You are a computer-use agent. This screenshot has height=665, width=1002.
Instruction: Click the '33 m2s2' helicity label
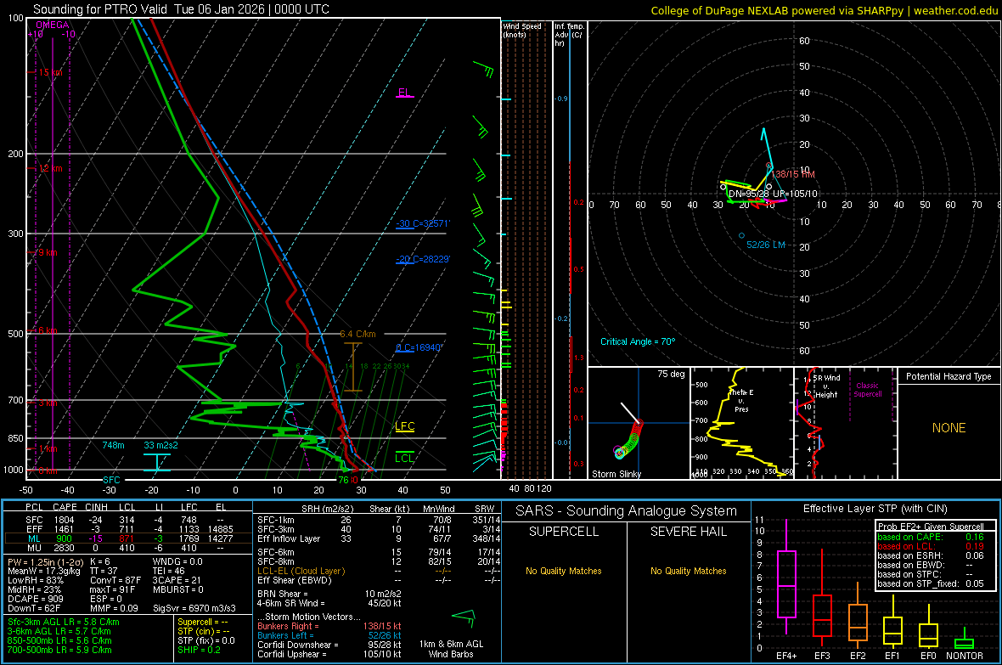pyautogui.click(x=161, y=445)
